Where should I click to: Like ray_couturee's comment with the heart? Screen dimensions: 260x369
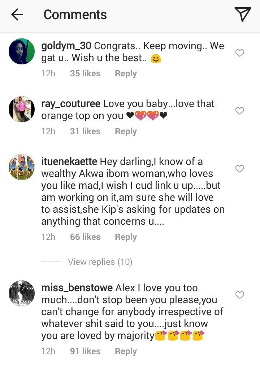(240, 111)
